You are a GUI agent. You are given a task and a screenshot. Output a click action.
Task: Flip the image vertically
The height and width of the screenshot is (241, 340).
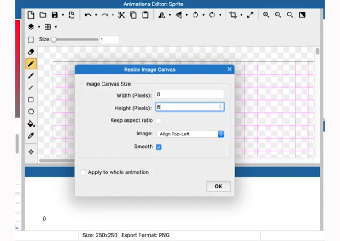point(179,15)
